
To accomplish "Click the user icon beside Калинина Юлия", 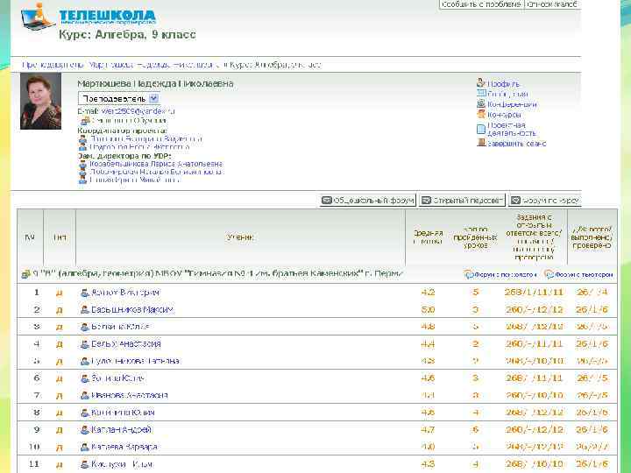I will coord(84,413).
